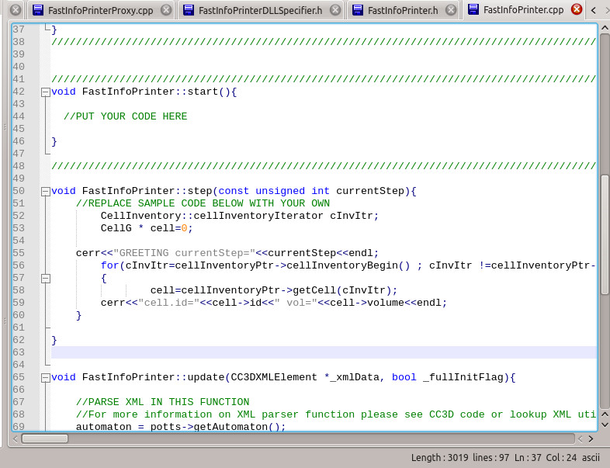Close the FastInfoPrinterDLLSpecifier.h tab
Viewport: 610px width, 468px height.
334,10
